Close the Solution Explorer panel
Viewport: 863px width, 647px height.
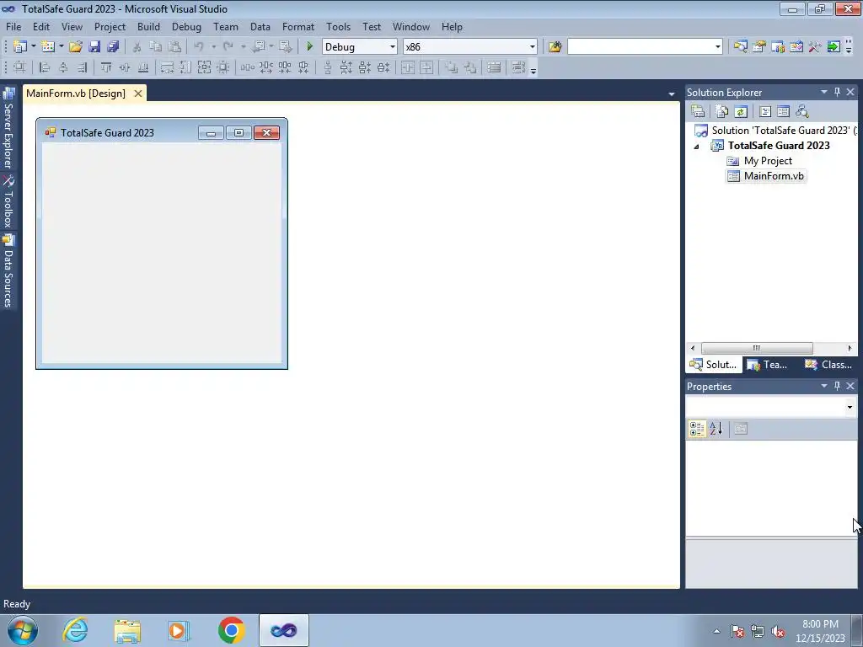click(850, 93)
